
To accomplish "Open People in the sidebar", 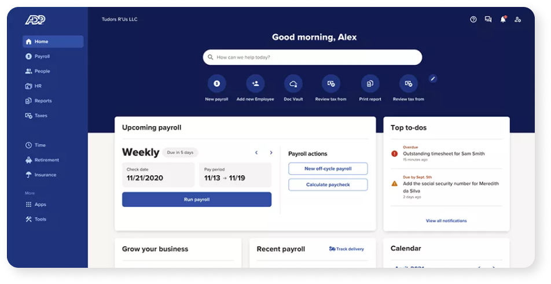I will (x=42, y=71).
